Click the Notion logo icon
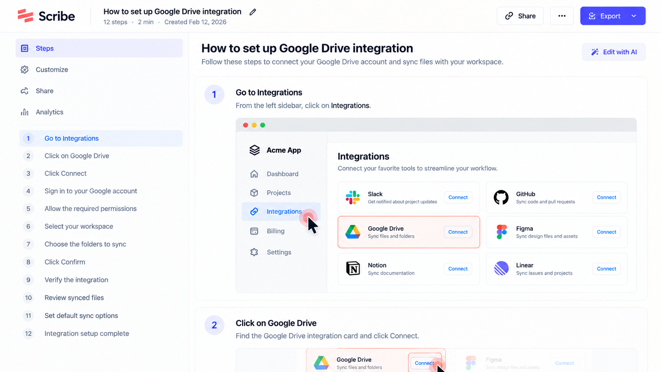Screen dimensions: 661x372 353,269
